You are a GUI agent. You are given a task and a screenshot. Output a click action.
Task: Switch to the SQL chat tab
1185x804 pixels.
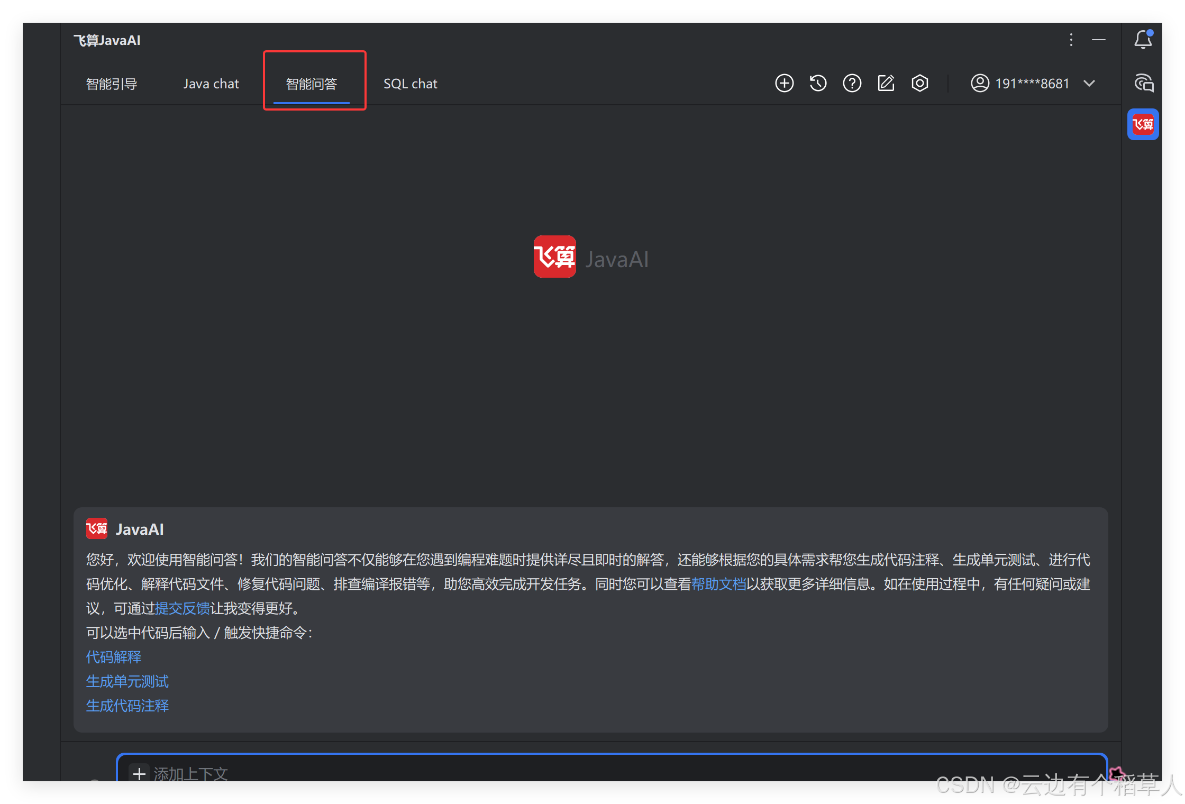coord(411,84)
